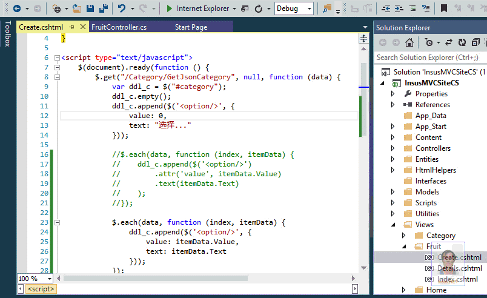487x298 pixels.
Task: Select the Models folder in Solution Explorer
Action: pyautogui.click(x=427, y=192)
